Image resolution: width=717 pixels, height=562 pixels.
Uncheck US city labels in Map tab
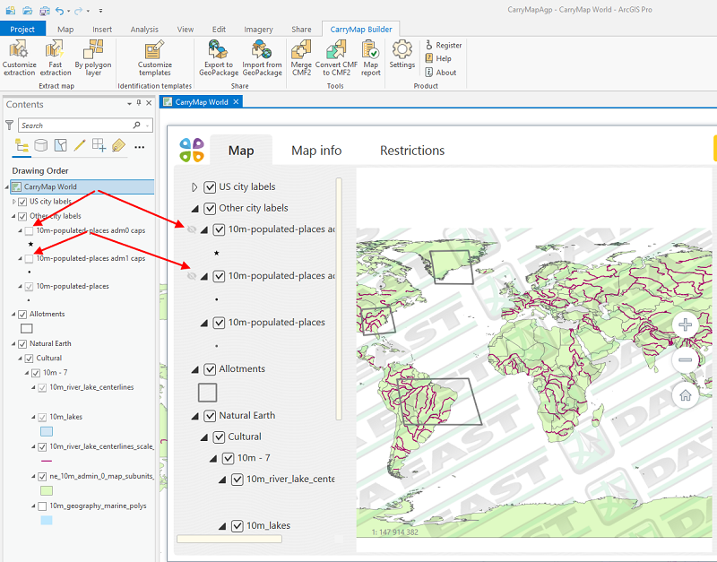tap(210, 187)
